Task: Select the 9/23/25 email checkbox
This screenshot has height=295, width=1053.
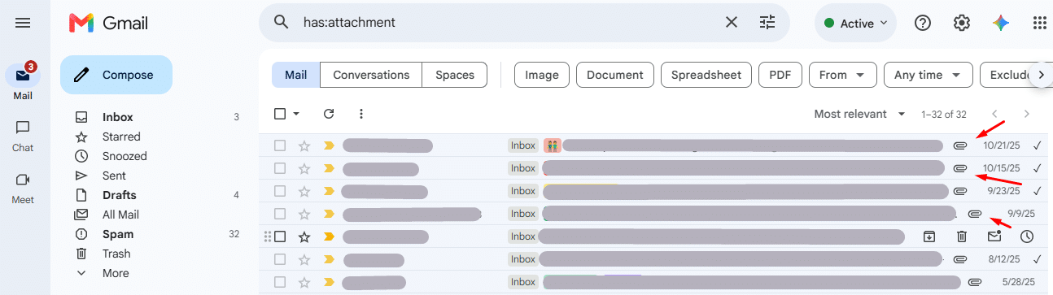Action: [x=280, y=191]
